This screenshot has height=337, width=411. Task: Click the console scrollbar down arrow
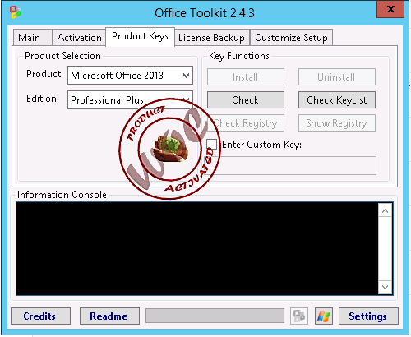tap(385, 287)
